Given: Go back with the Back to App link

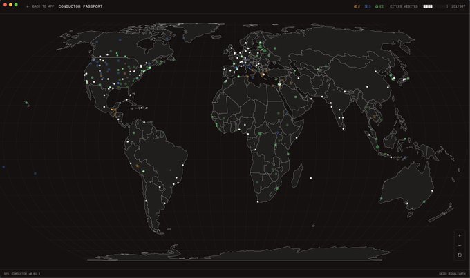Looking at the screenshot, I should coord(40,6).
